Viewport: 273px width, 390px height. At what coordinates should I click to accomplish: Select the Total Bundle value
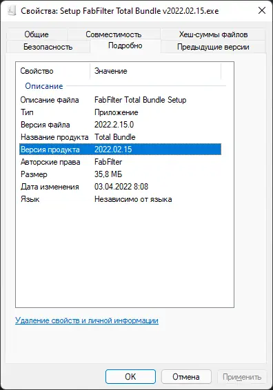pyautogui.click(x=114, y=137)
